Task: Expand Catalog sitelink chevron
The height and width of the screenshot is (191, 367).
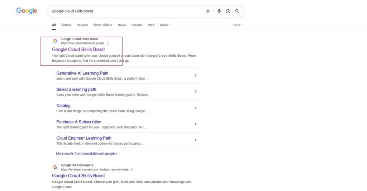Action: click(195, 108)
